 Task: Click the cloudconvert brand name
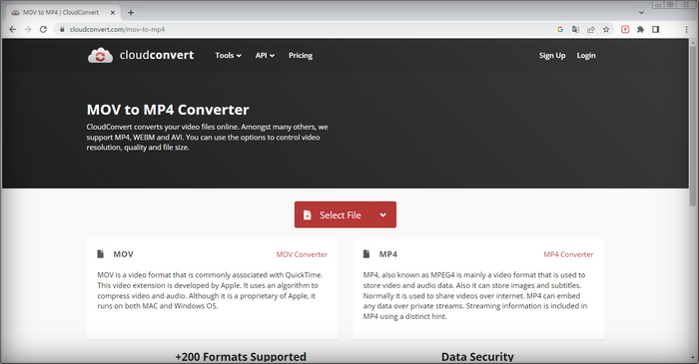[x=157, y=55]
